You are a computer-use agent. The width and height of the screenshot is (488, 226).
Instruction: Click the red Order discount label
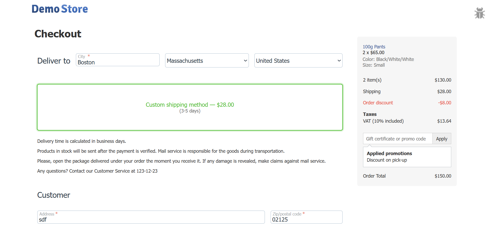tap(378, 103)
